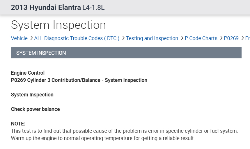Go to Testing and Inspection breadcrumb
Image resolution: width=250 pixels, height=149 pixels.
point(152,38)
